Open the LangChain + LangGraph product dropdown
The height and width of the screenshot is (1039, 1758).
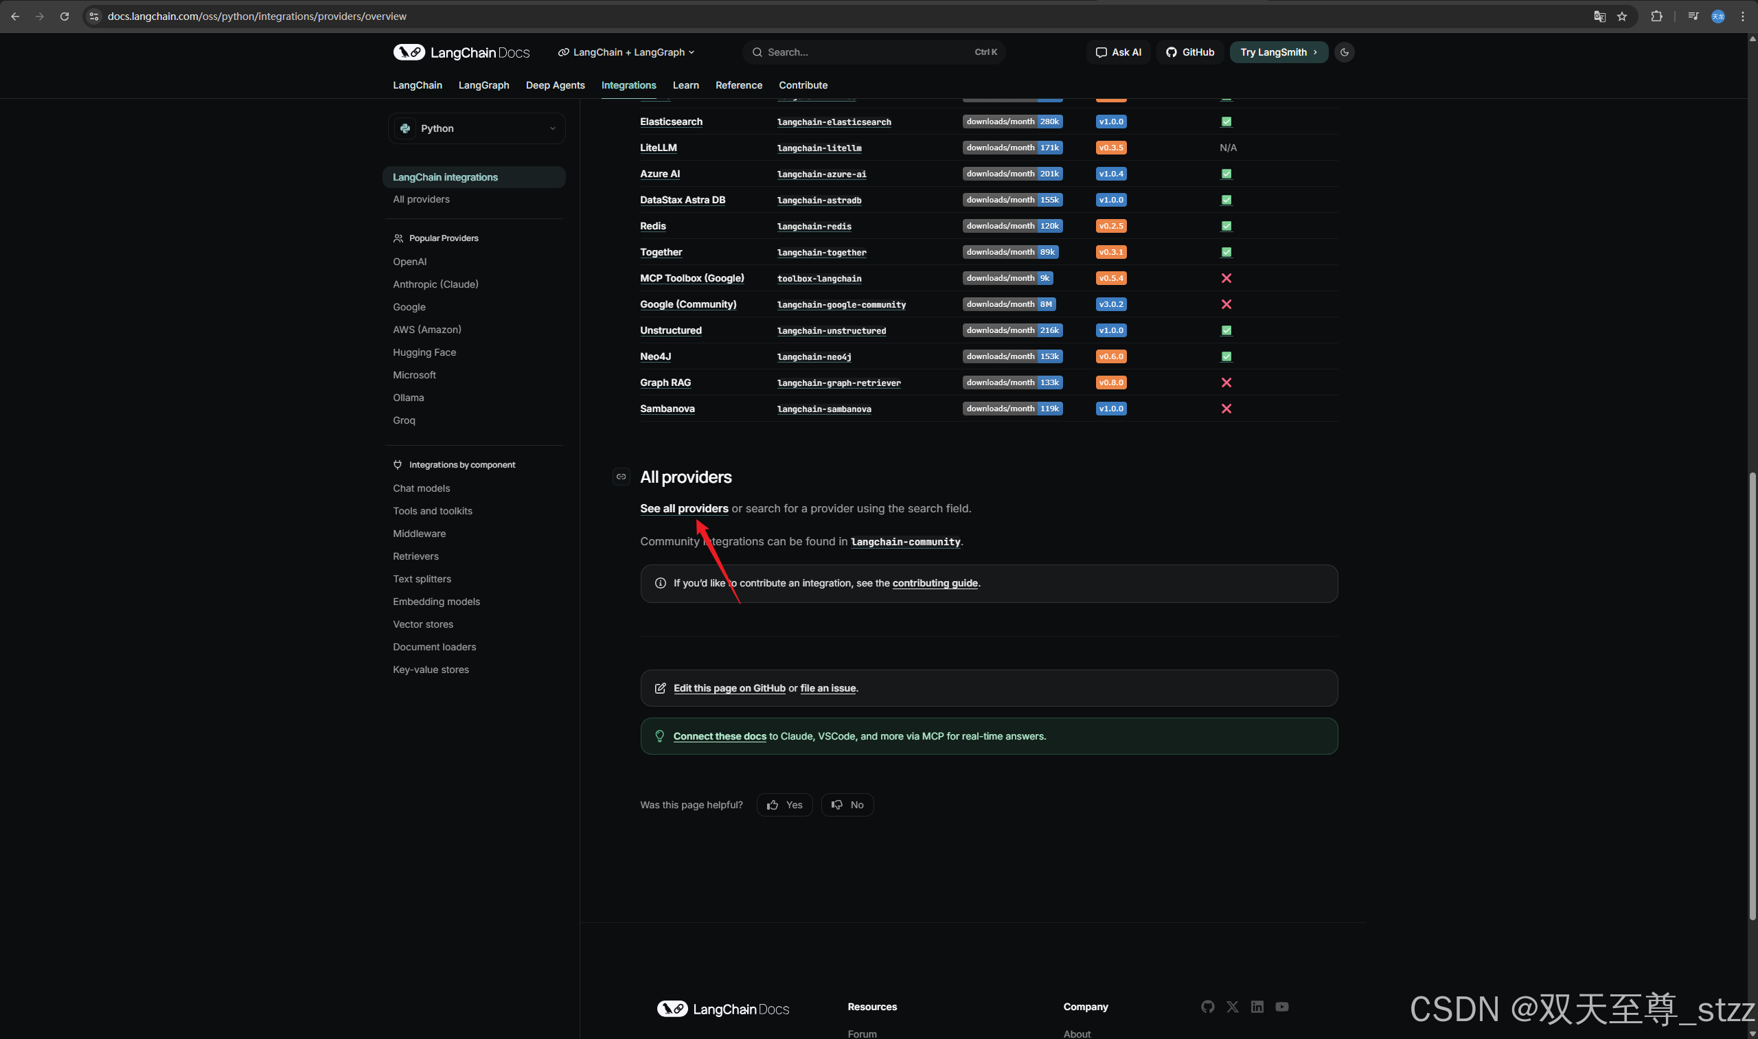pos(626,52)
